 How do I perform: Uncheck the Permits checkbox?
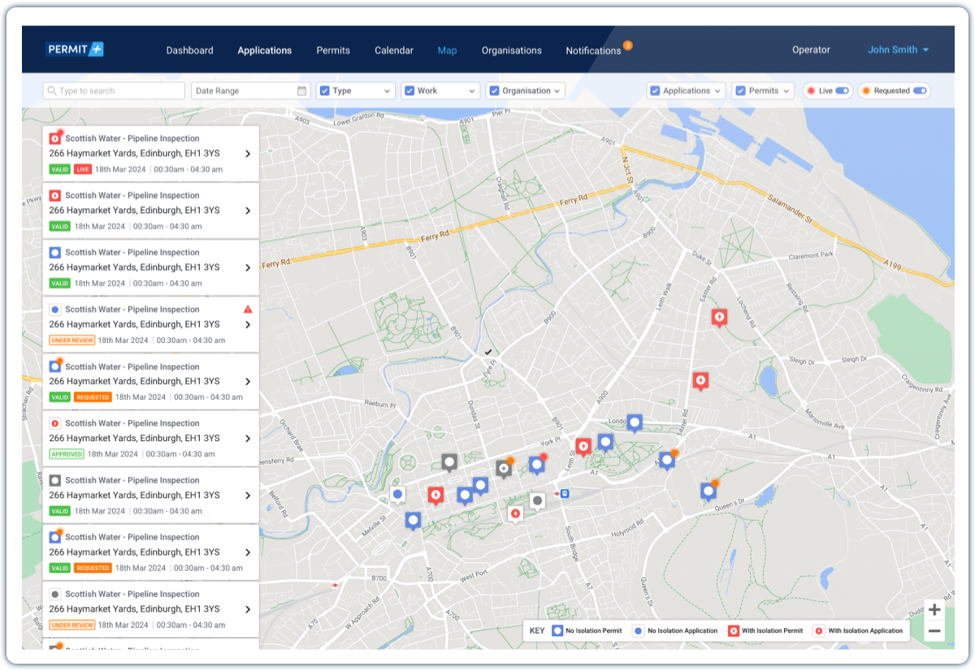point(740,91)
